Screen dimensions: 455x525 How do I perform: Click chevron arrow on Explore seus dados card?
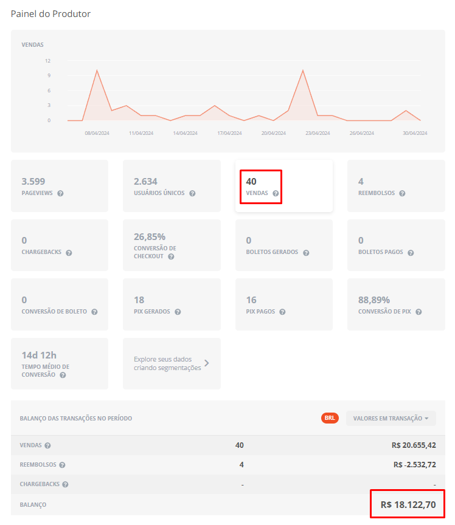point(207,363)
